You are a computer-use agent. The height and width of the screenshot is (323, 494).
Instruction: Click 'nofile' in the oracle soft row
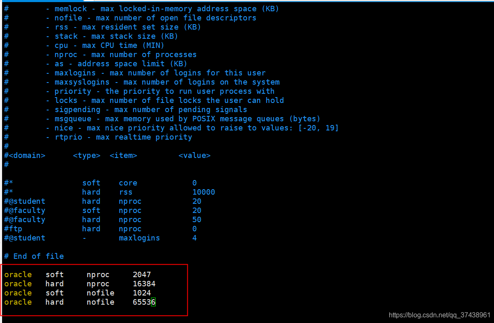coord(101,293)
